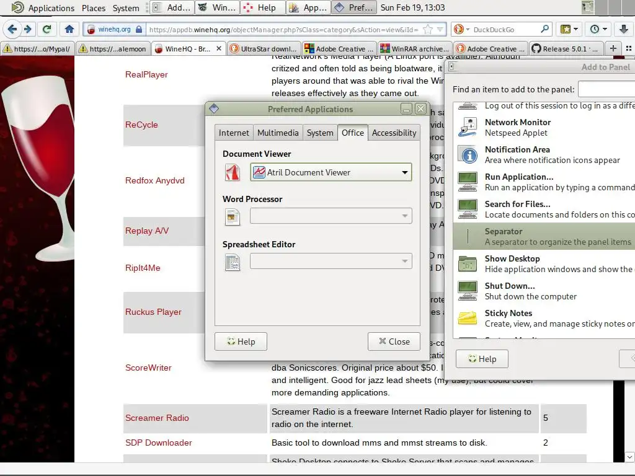Expand the Atril Document Viewer dropdown
The height and width of the screenshot is (476, 635).
(331, 172)
